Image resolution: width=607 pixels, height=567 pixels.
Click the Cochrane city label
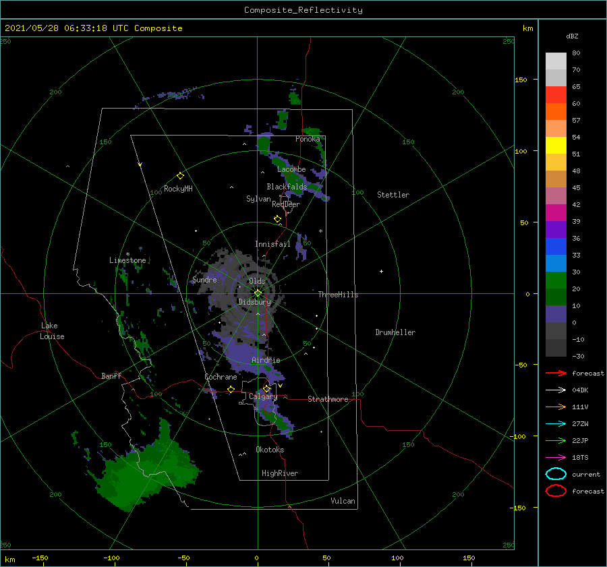(x=221, y=377)
